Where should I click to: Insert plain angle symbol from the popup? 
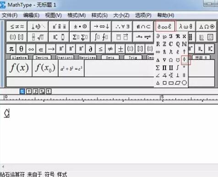(158, 75)
